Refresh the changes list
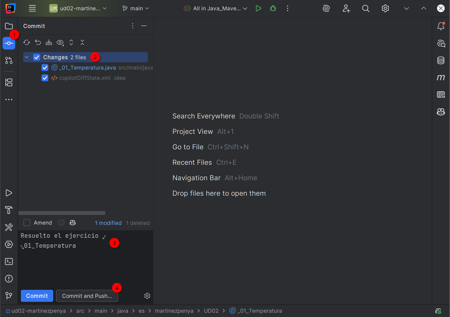Image resolution: width=450 pixels, height=317 pixels. click(x=27, y=42)
